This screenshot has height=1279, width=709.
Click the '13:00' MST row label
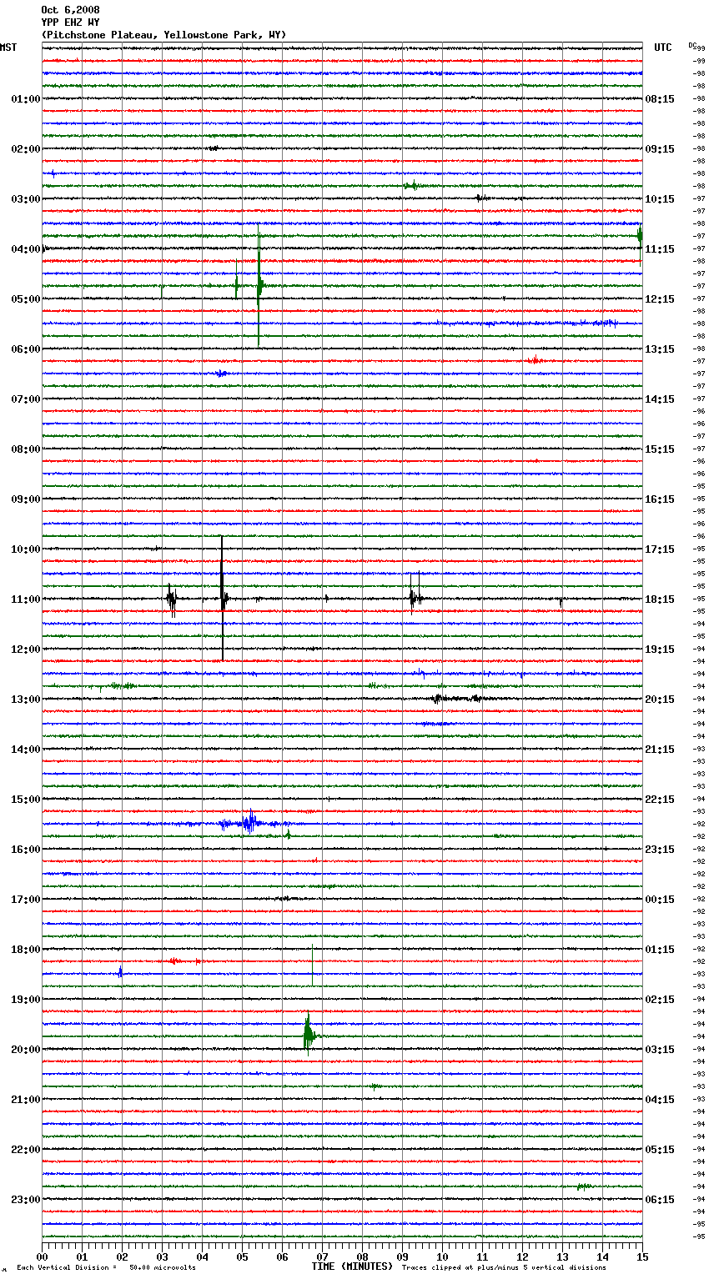pyautogui.click(x=25, y=700)
